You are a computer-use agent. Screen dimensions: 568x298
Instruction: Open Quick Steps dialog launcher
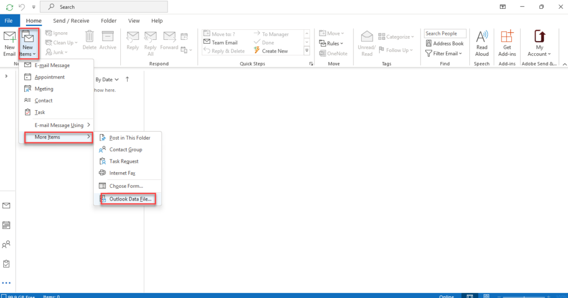(311, 64)
